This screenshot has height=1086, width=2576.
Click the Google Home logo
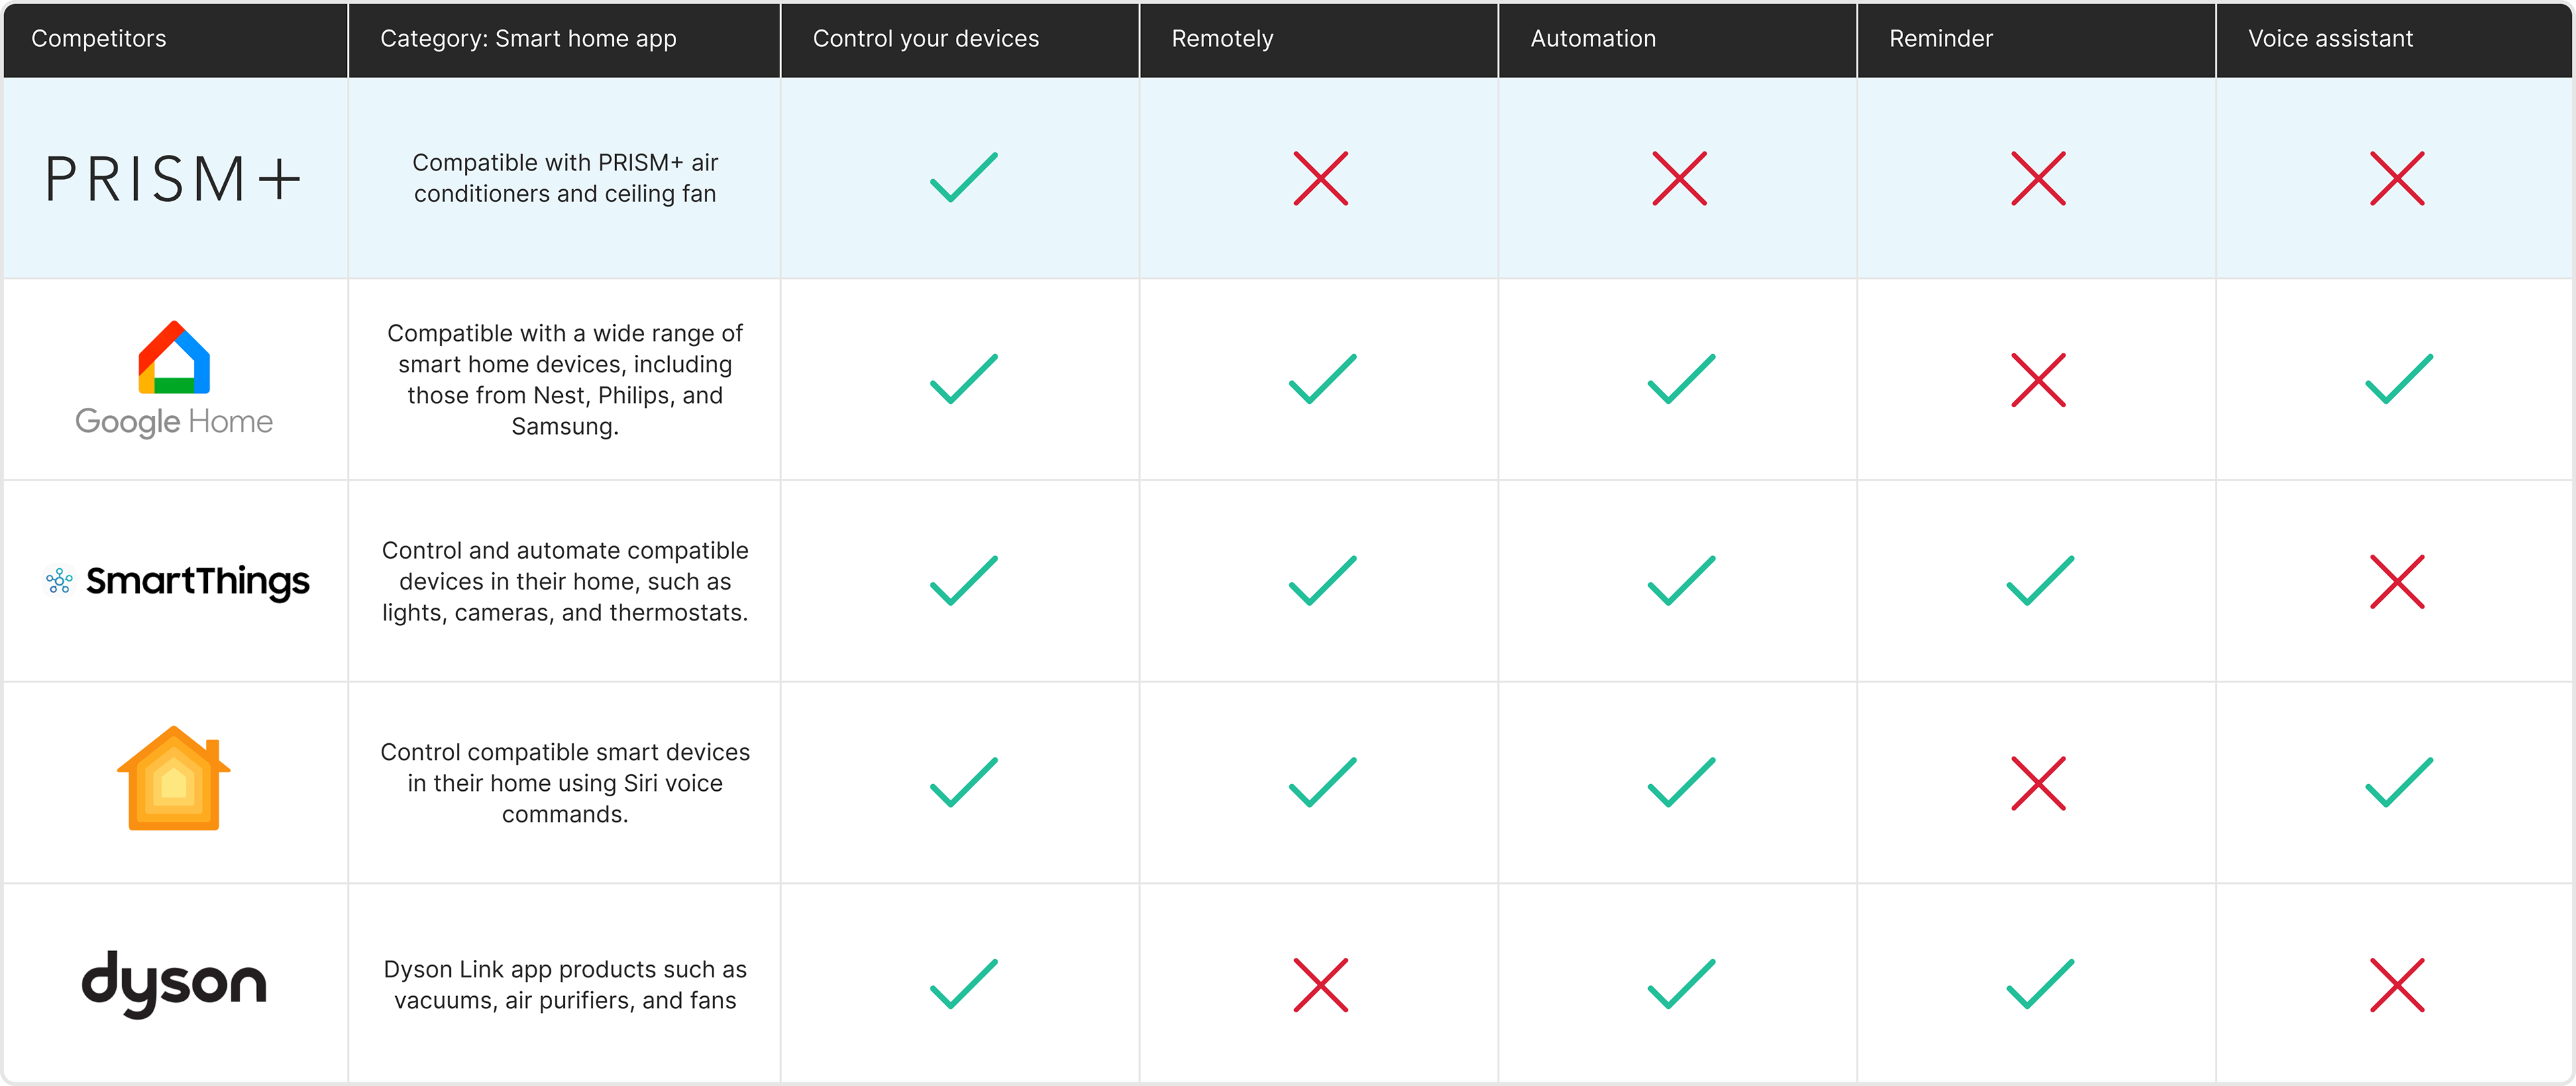point(174,379)
